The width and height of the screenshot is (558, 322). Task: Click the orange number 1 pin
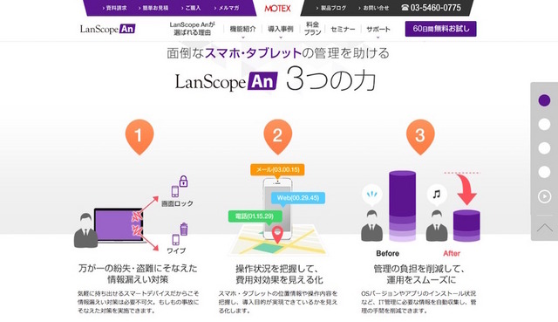tap(139, 137)
